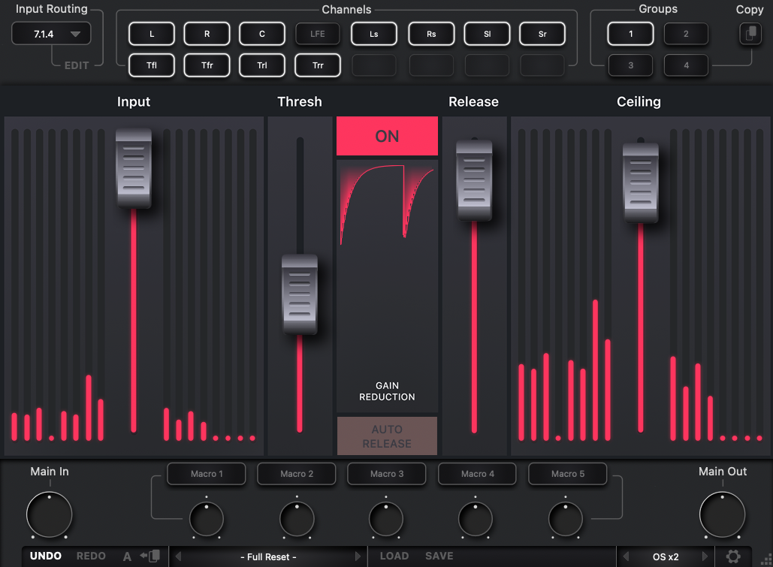Open the Full Reset preset menu
The image size is (773, 567).
click(x=268, y=556)
